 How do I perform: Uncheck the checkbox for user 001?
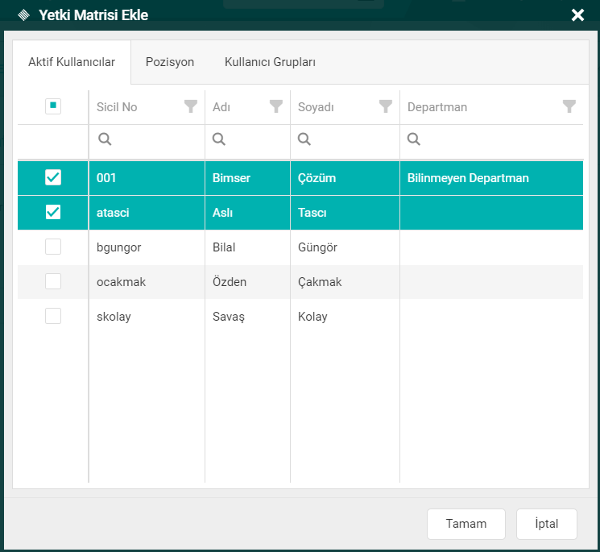(x=53, y=177)
